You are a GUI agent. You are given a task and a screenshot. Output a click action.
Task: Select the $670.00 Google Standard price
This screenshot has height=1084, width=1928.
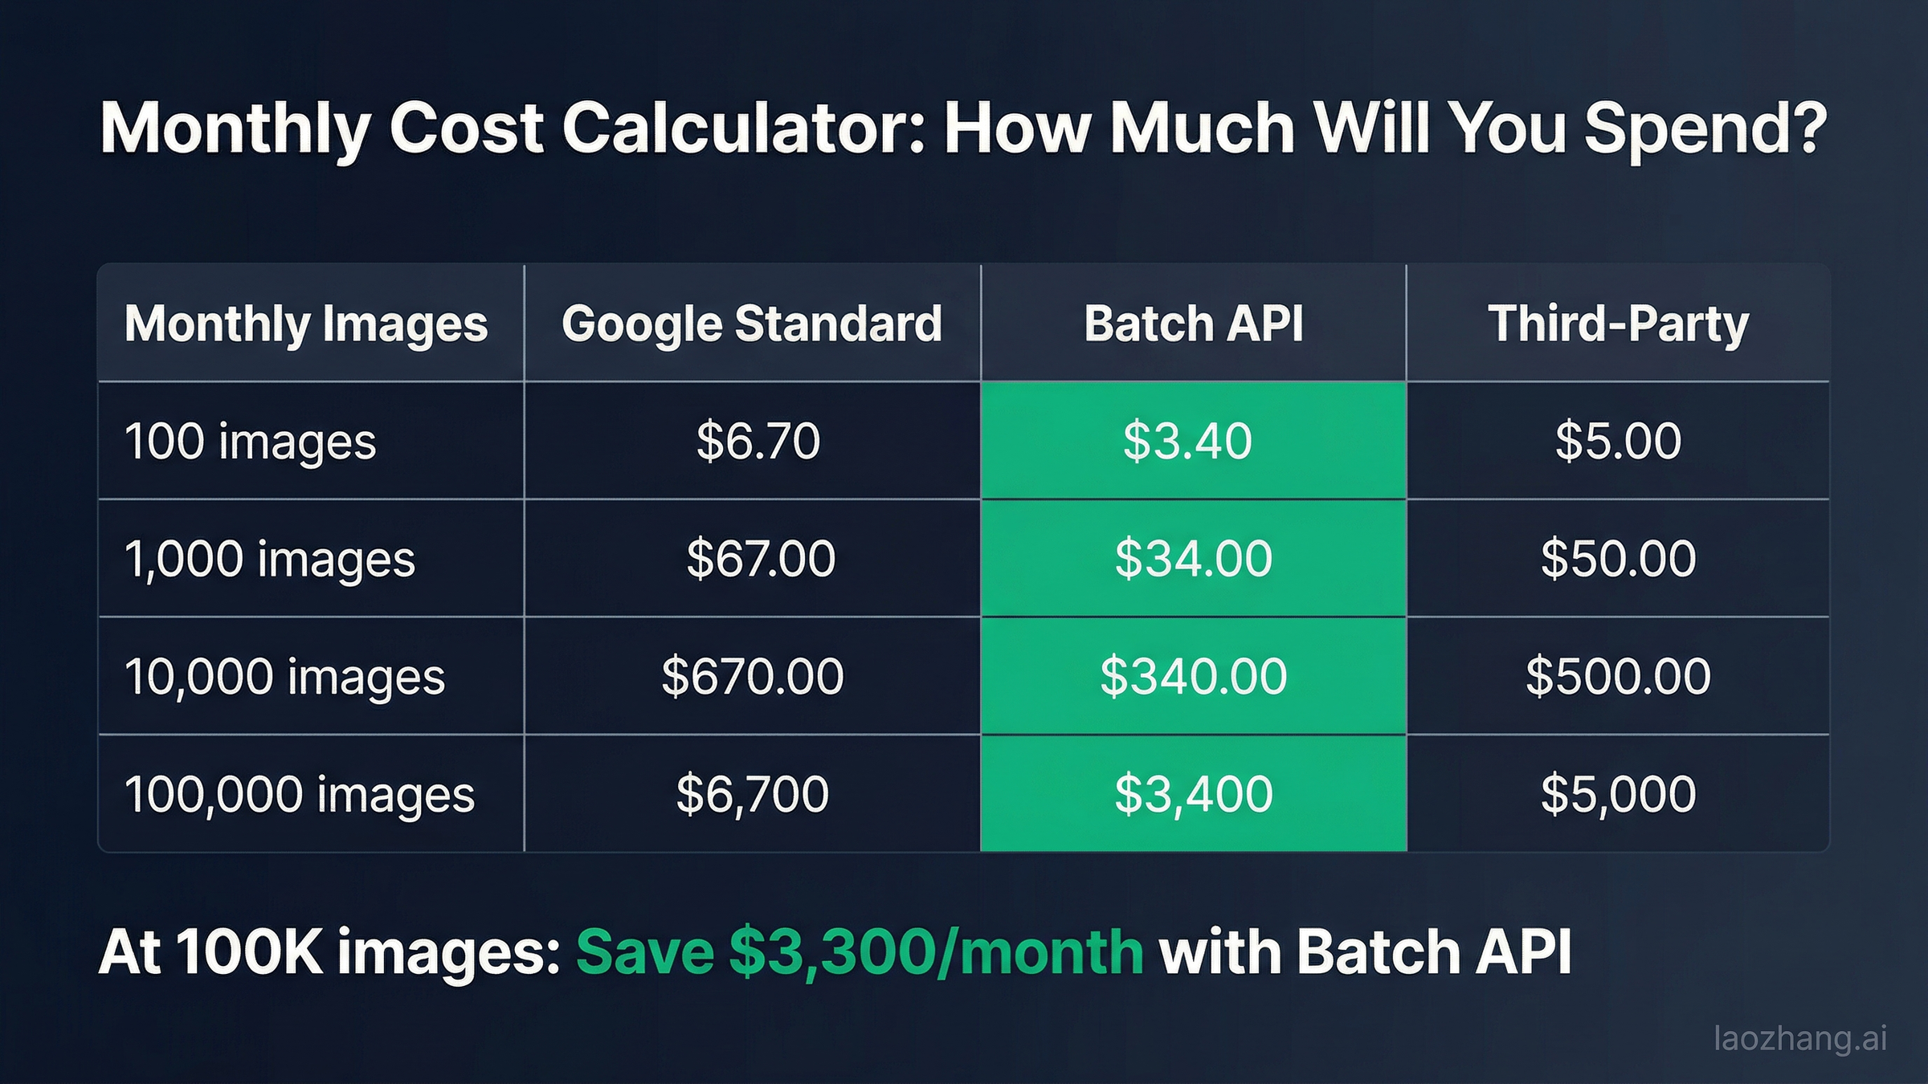pyautogui.click(x=752, y=676)
